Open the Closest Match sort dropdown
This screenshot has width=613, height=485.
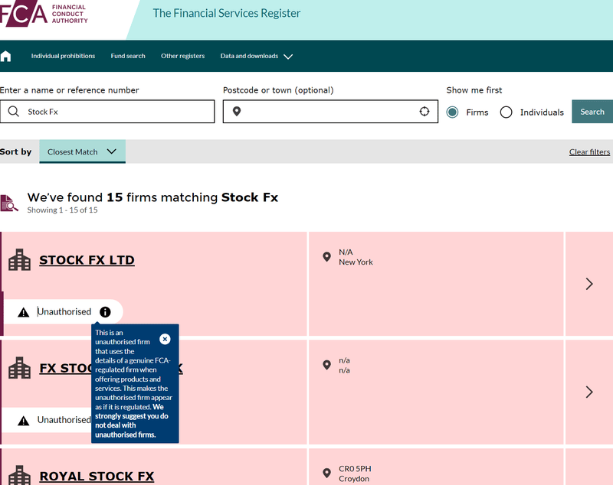pyautogui.click(x=82, y=151)
